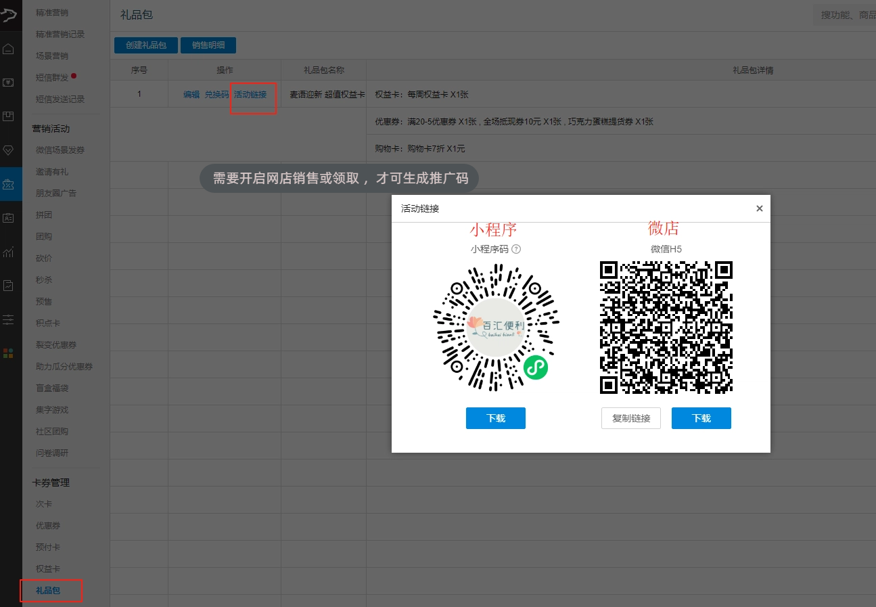Click the 操作 column header

pyautogui.click(x=225, y=70)
